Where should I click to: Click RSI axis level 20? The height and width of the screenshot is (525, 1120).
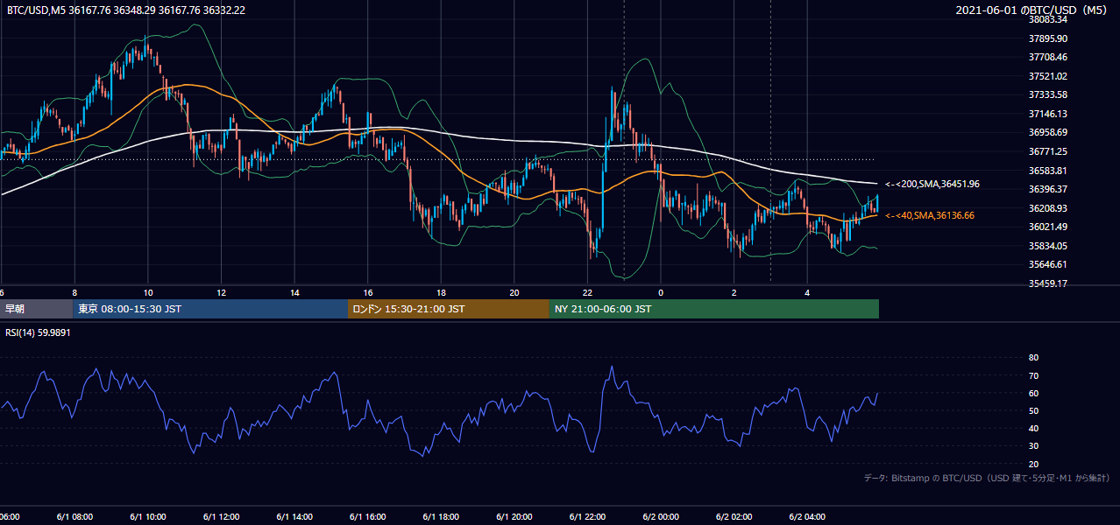1033,464
